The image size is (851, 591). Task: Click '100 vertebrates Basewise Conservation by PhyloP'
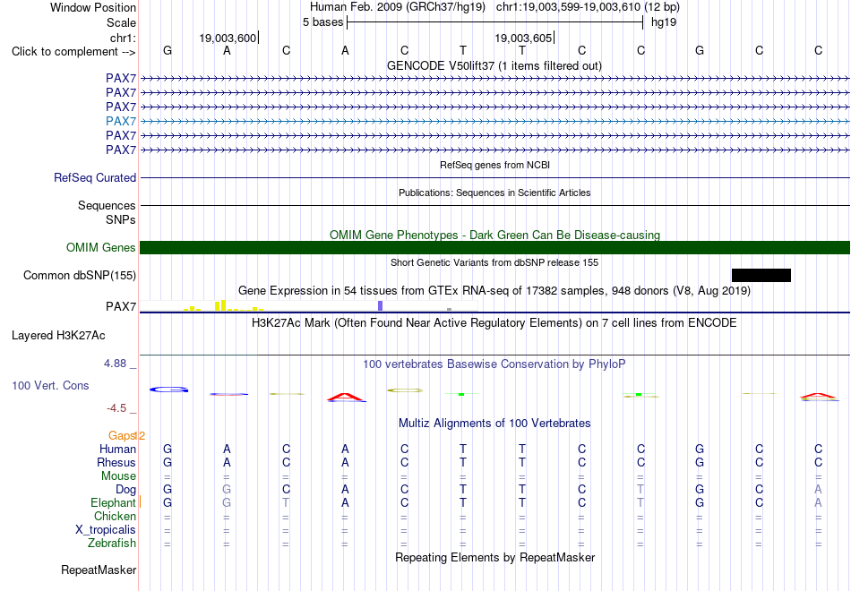(494, 364)
